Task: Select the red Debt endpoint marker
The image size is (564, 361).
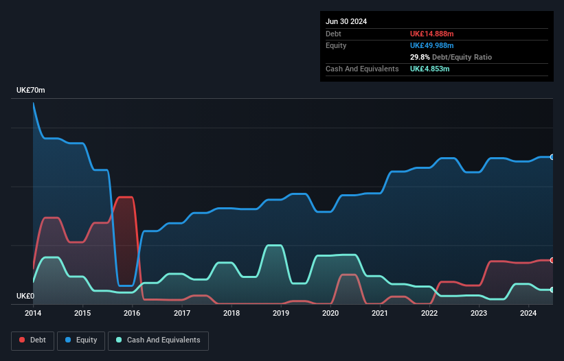Action: coord(552,260)
